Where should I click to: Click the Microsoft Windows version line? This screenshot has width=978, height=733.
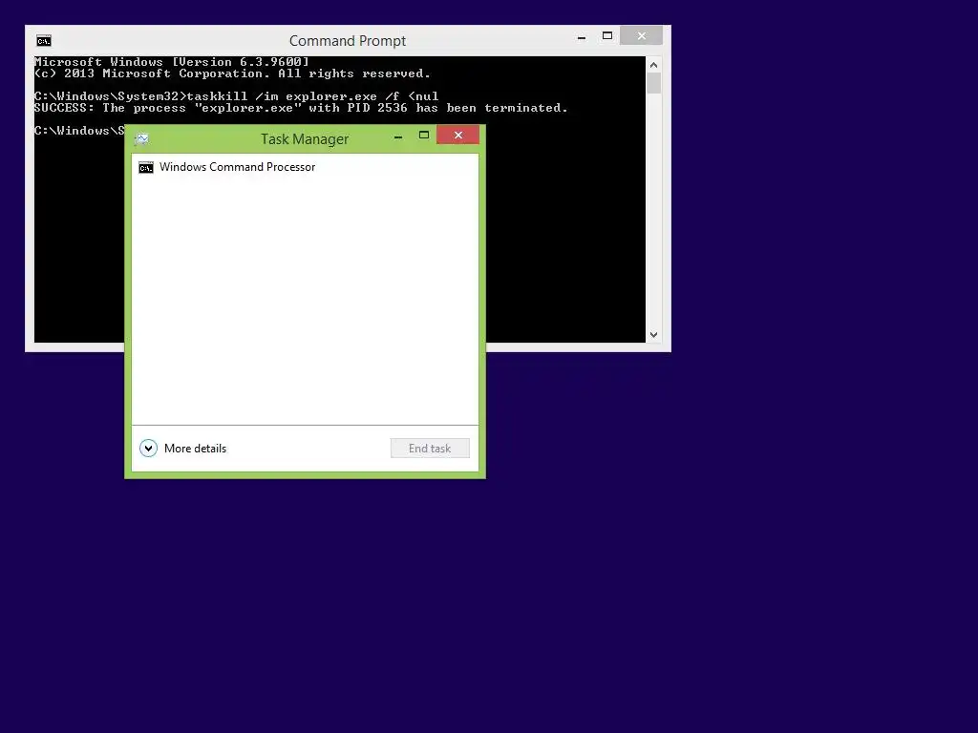(172, 62)
